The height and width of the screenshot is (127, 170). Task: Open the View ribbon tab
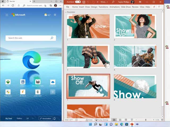pos(142,7)
